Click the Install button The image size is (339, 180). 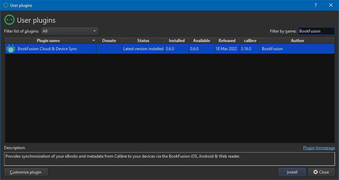click(x=292, y=172)
